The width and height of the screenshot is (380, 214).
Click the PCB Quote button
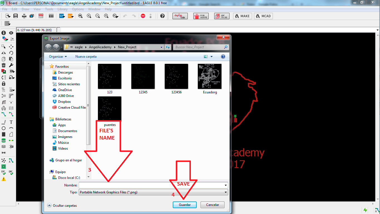coord(201,16)
